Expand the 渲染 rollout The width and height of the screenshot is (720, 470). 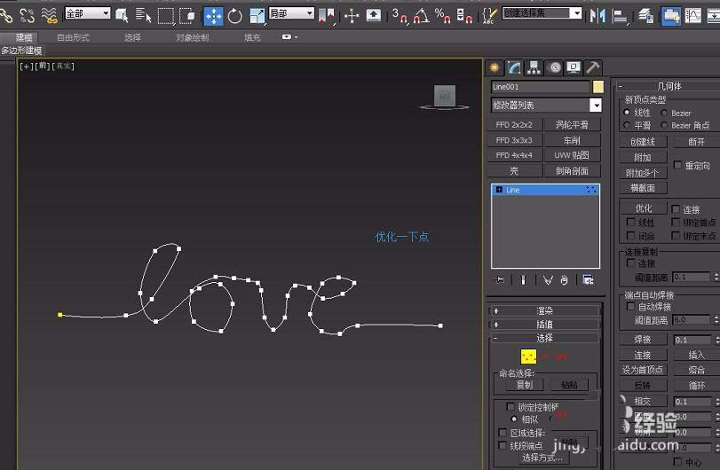544,311
